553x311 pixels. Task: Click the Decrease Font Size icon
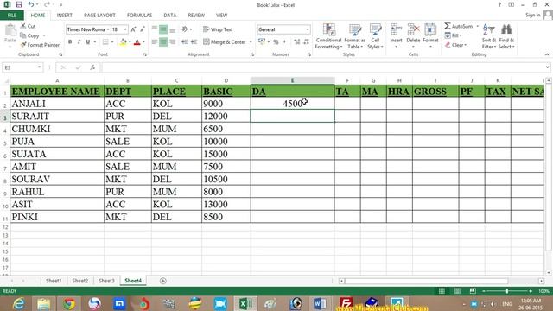pos(143,29)
